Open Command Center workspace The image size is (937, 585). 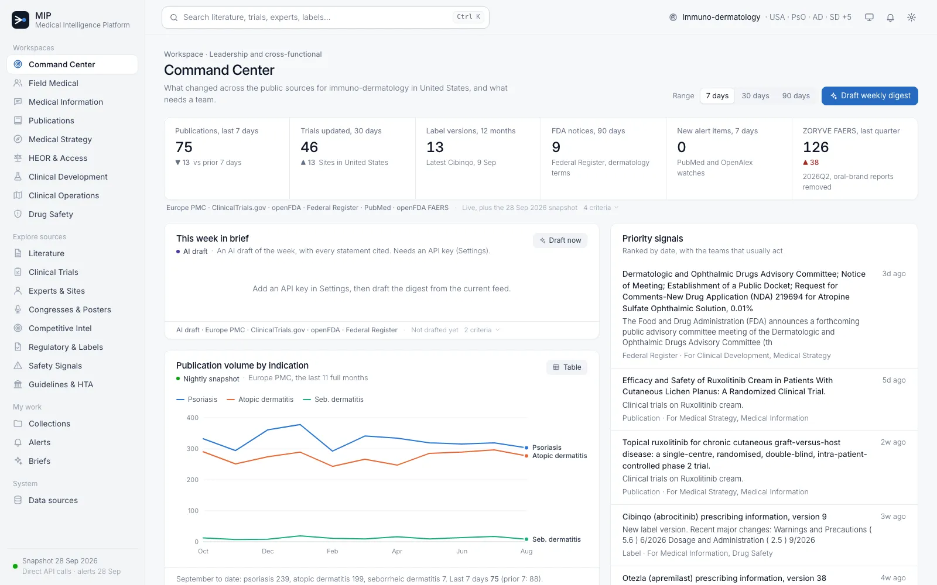[72, 64]
